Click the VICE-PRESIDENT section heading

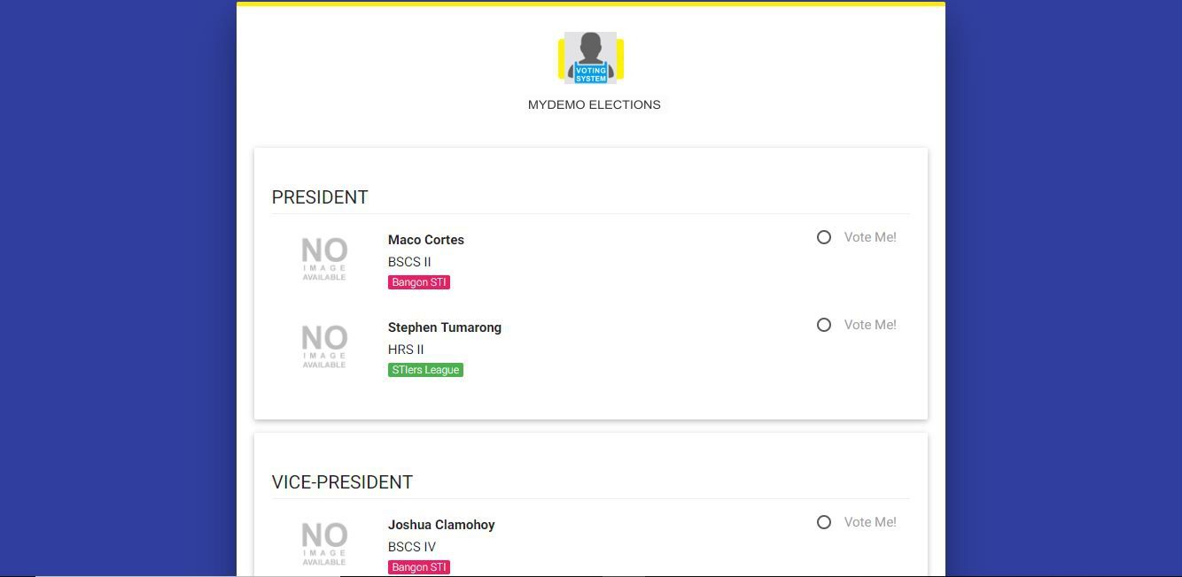tap(342, 482)
